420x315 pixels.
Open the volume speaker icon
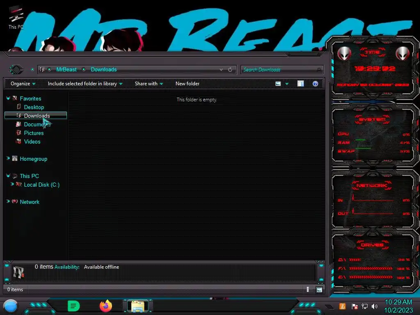point(374,306)
